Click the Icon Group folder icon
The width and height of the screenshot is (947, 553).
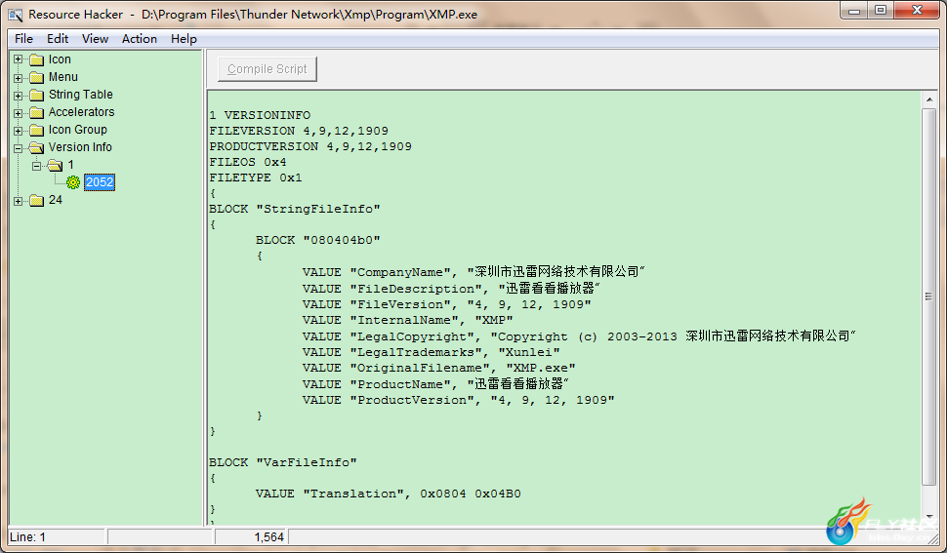tap(37, 130)
